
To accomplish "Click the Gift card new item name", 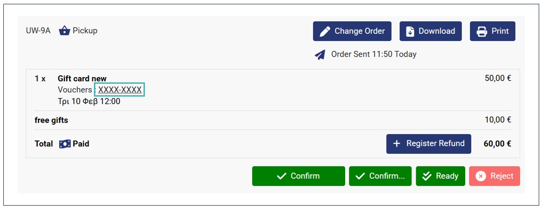I will point(82,79).
